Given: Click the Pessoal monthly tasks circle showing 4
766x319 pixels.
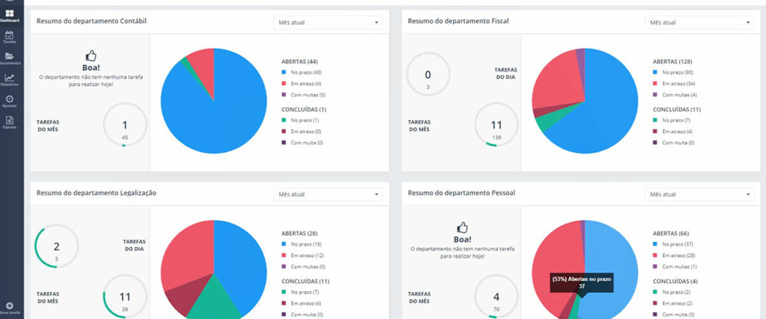Looking at the screenshot, I should point(496,296).
